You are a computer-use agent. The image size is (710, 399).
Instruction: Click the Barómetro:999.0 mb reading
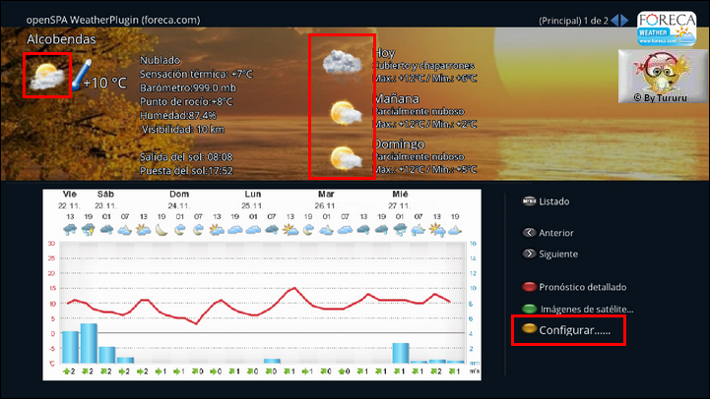coord(187,88)
